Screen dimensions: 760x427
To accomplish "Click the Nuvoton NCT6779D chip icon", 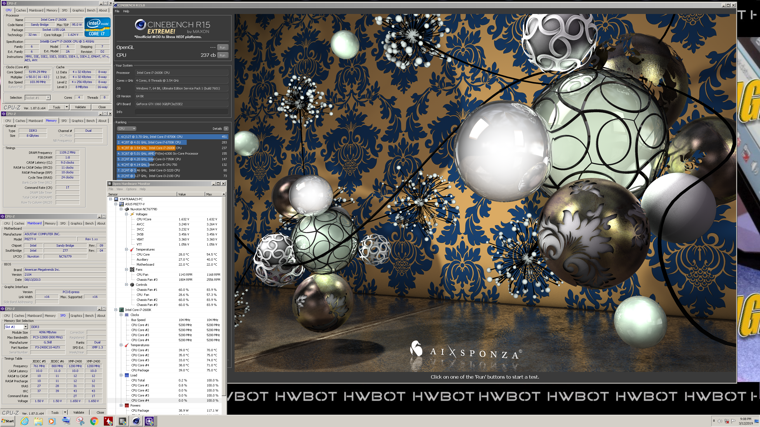I will click(127, 209).
